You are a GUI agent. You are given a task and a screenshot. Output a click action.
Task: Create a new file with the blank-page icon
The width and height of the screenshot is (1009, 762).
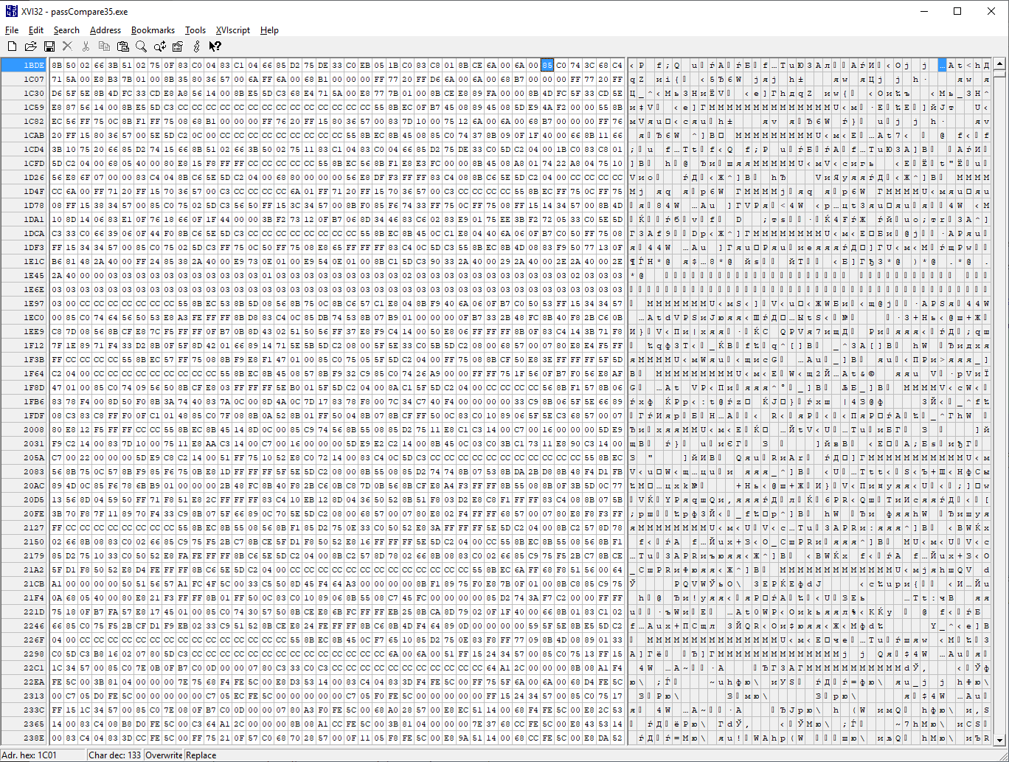(12, 46)
